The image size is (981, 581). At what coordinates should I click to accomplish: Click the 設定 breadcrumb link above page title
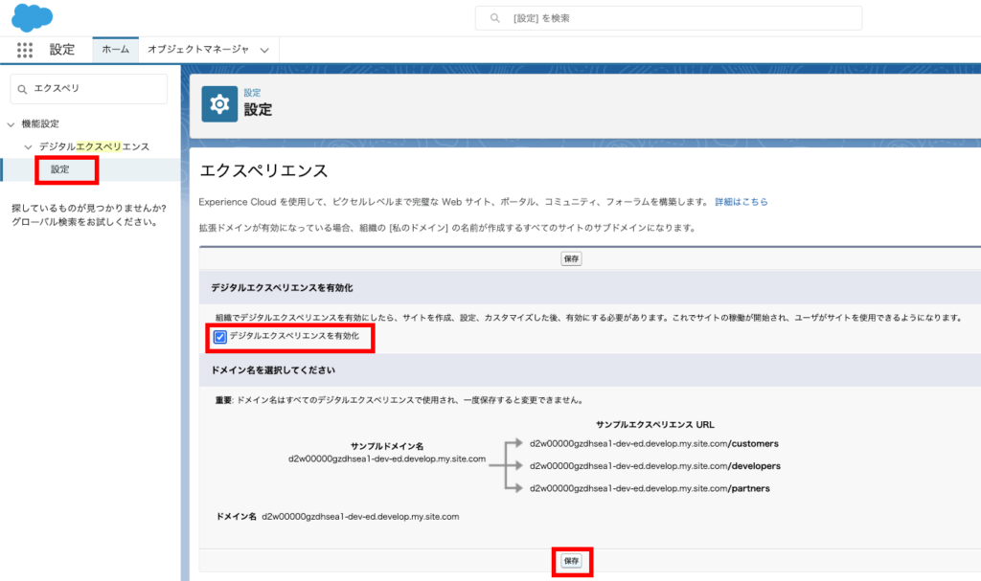click(252, 93)
